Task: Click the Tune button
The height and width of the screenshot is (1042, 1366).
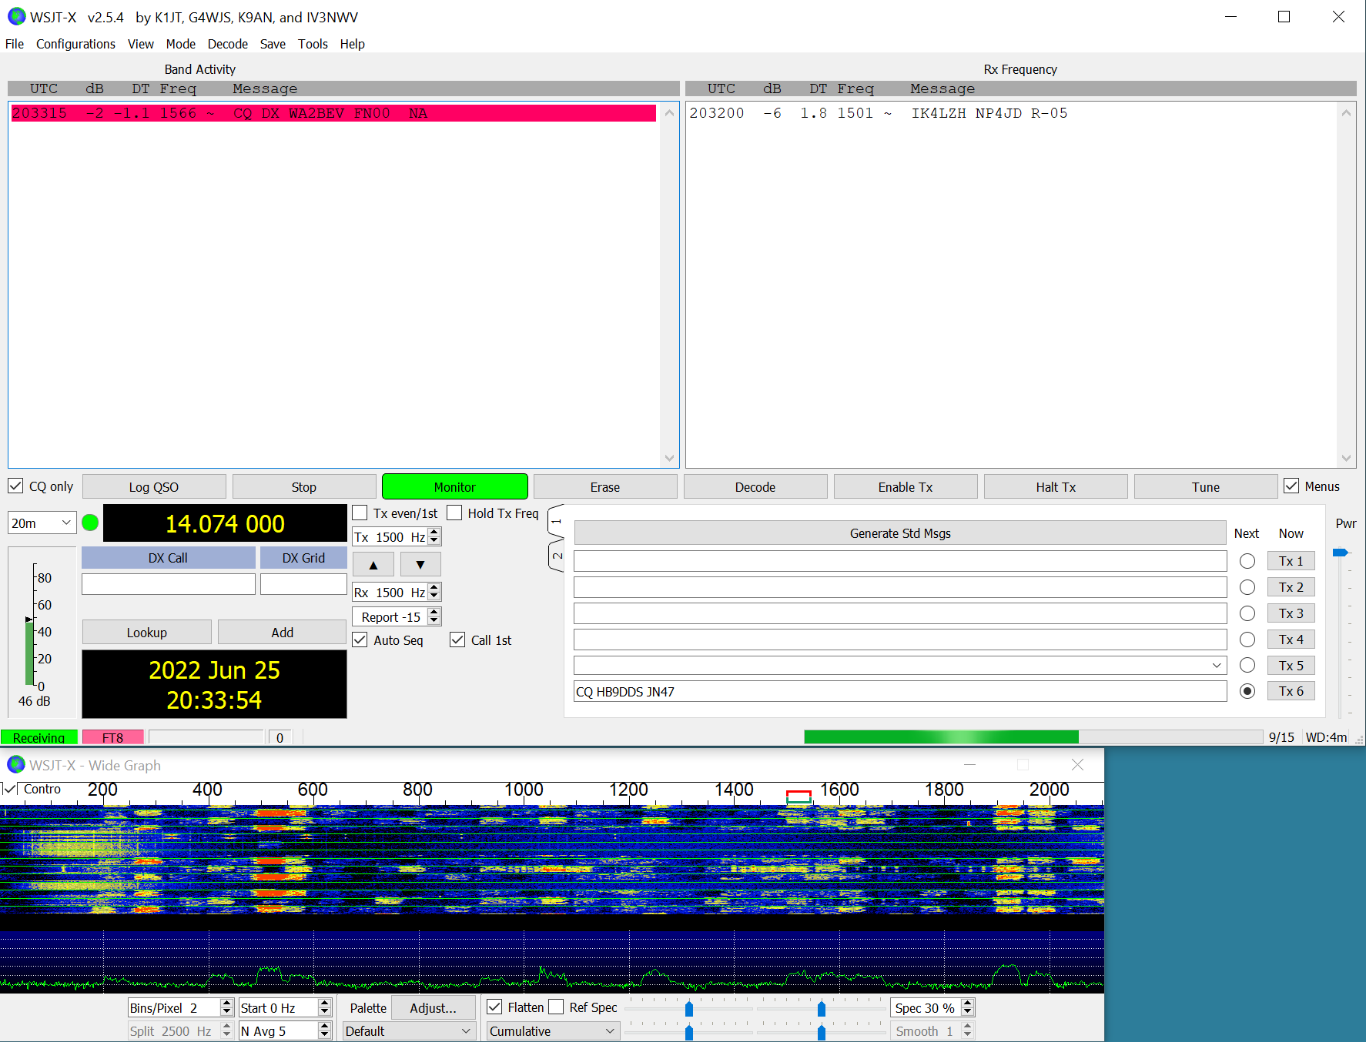Action: tap(1206, 486)
